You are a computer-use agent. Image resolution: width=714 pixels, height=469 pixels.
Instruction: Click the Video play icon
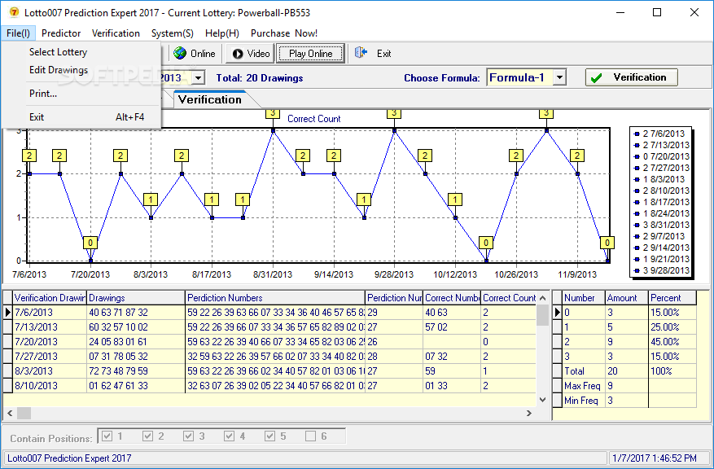238,54
